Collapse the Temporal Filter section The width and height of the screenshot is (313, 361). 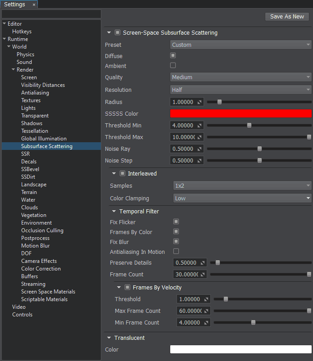(113, 212)
